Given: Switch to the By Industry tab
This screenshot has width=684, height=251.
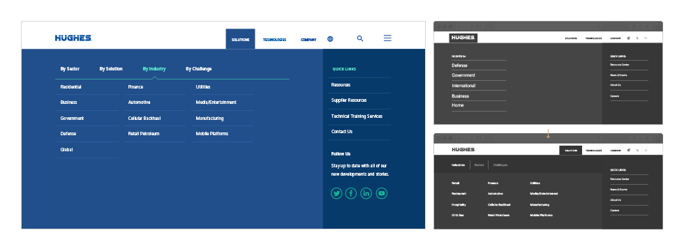Looking at the screenshot, I should tap(154, 69).
